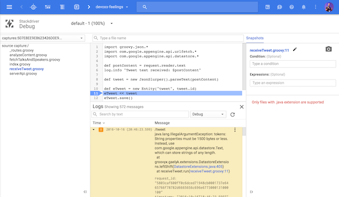The width and height of the screenshot is (339, 197).
Task: Click the Logs Search by text field
Action: coord(140,114)
